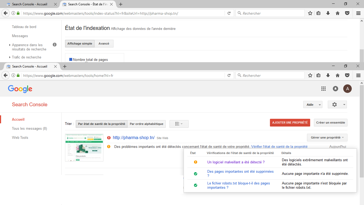This screenshot has height=205, width=364.
Task: Open the account avatar 'A'
Action: click(x=347, y=89)
